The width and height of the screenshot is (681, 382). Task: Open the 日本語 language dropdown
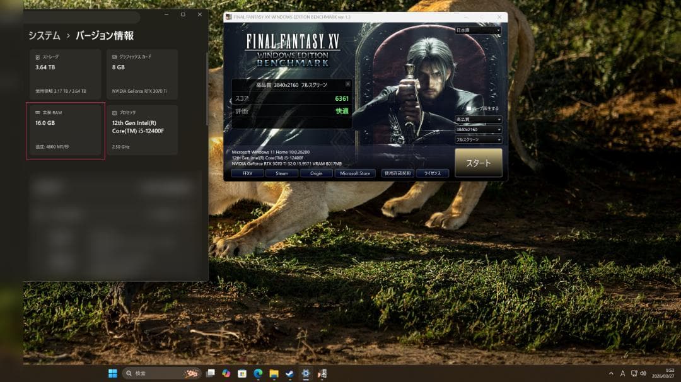478,30
